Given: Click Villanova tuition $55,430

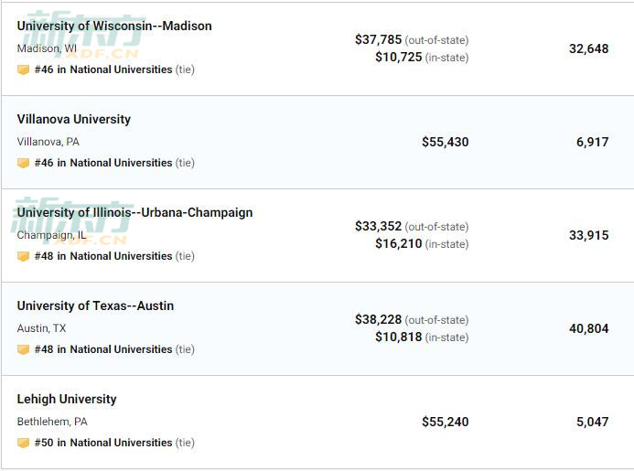Looking at the screenshot, I should point(446,142).
